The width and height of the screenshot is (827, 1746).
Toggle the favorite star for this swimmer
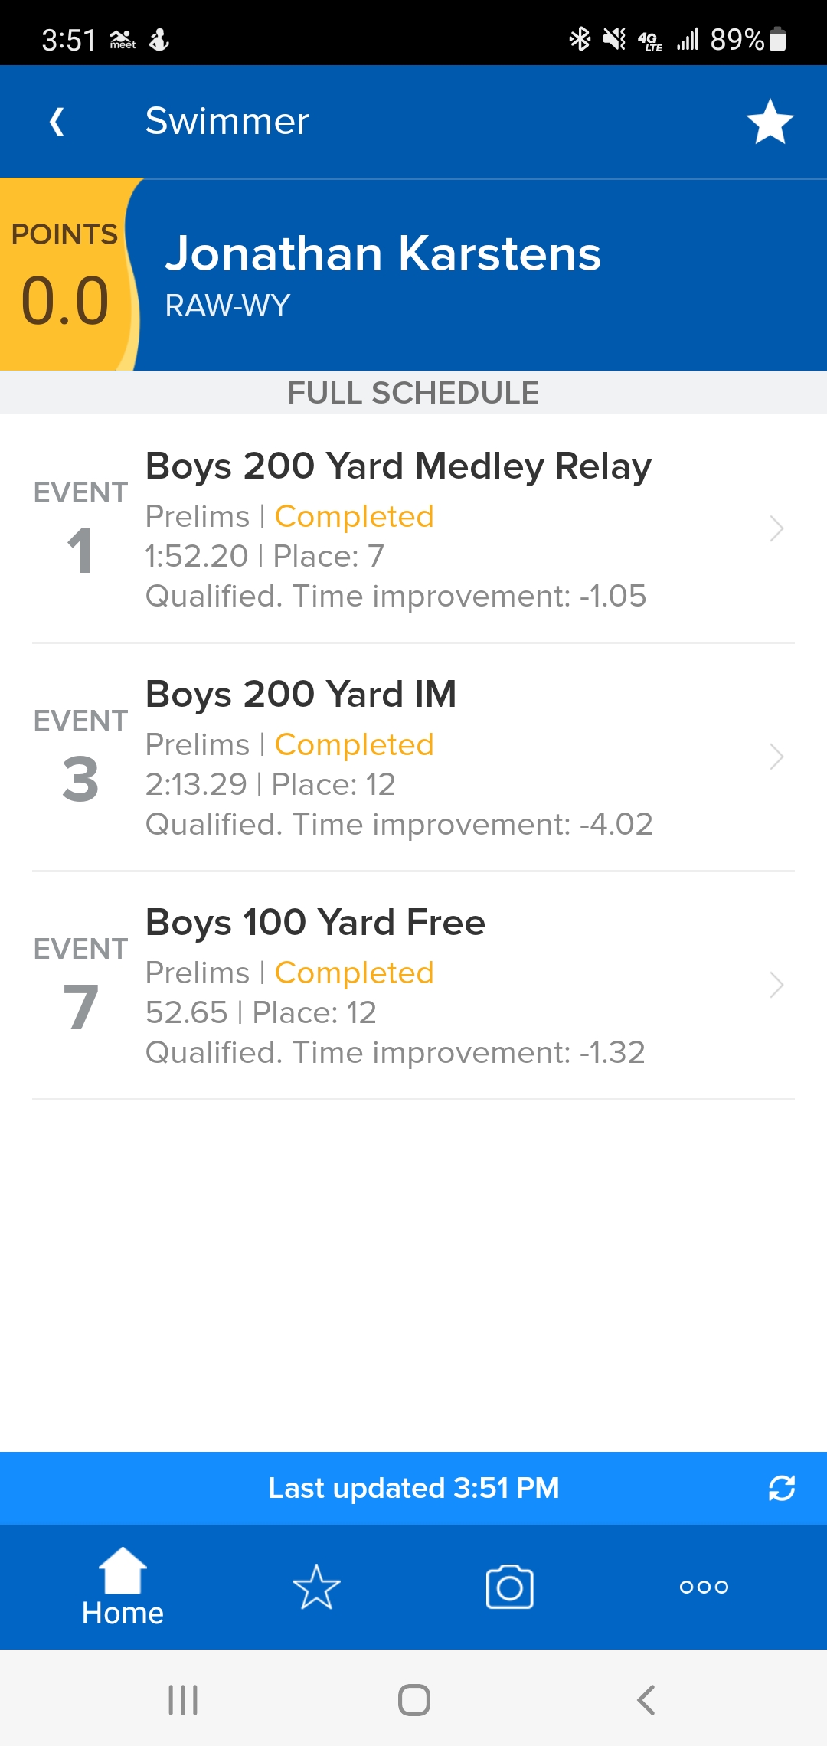tap(770, 122)
